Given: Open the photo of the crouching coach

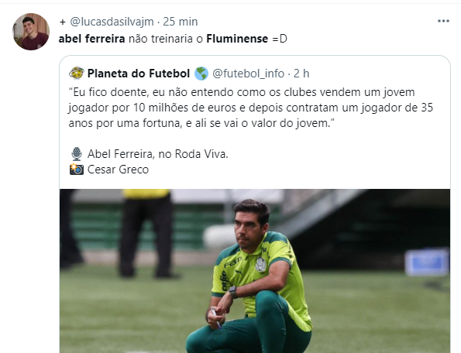Looking at the screenshot, I should [x=255, y=271].
